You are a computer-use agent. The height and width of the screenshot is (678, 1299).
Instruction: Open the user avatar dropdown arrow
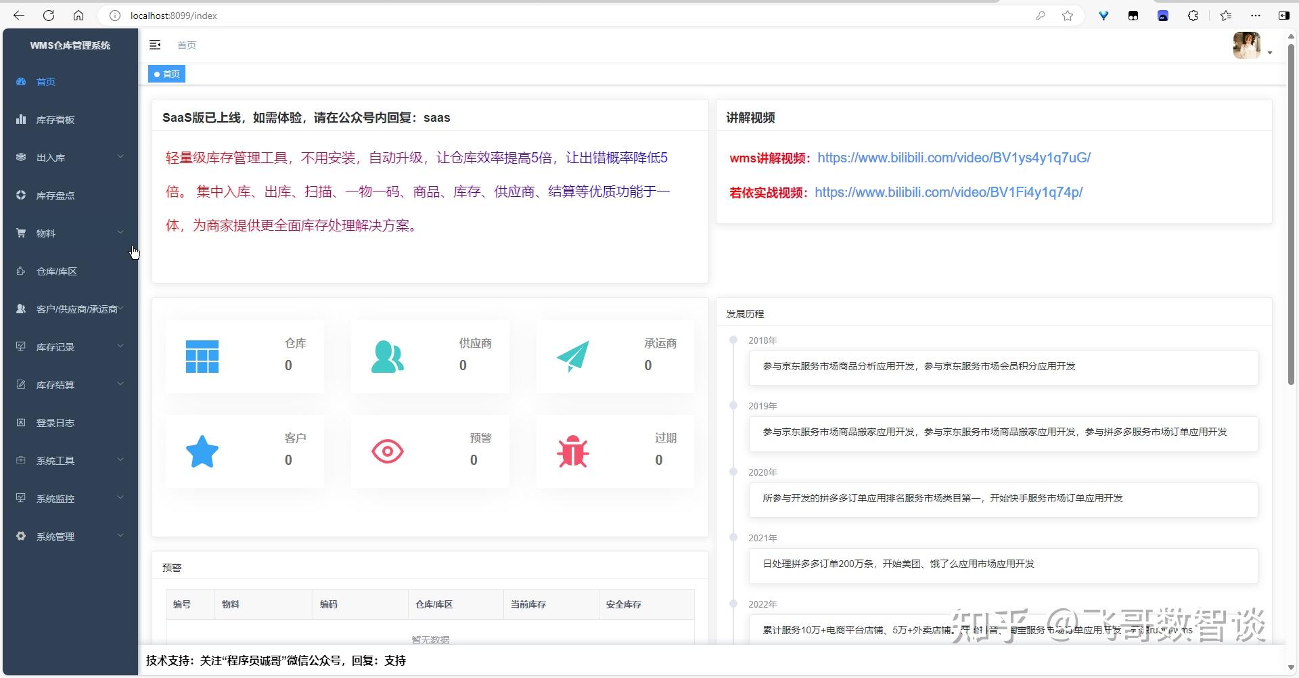(1270, 53)
